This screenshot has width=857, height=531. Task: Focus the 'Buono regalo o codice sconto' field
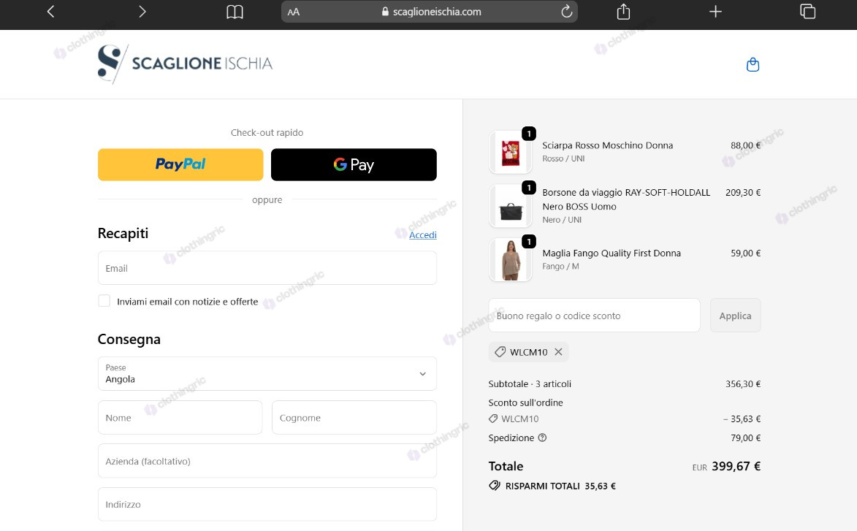[594, 316]
